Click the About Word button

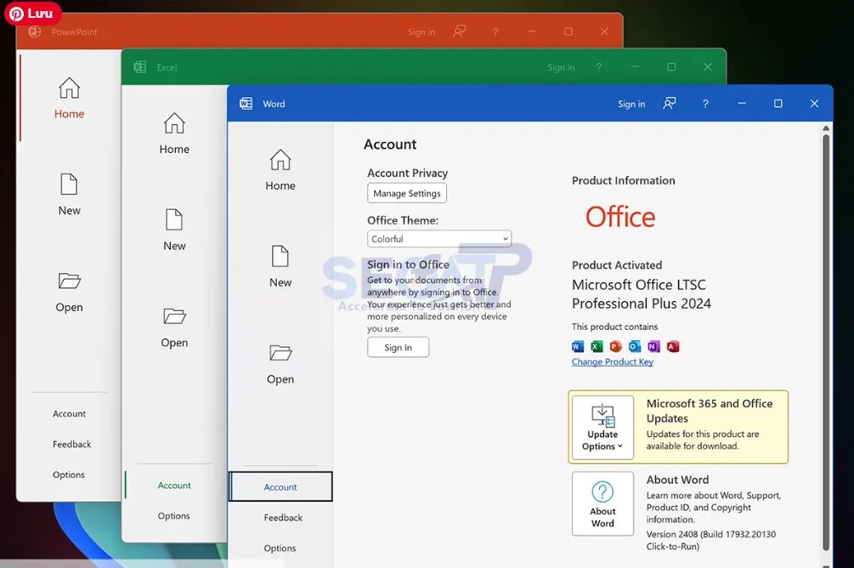point(602,503)
